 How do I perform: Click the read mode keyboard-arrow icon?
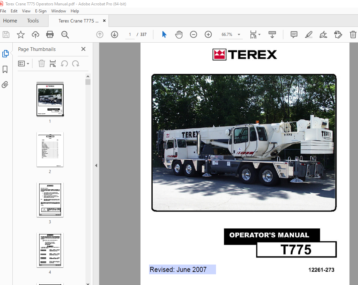tap(272, 35)
